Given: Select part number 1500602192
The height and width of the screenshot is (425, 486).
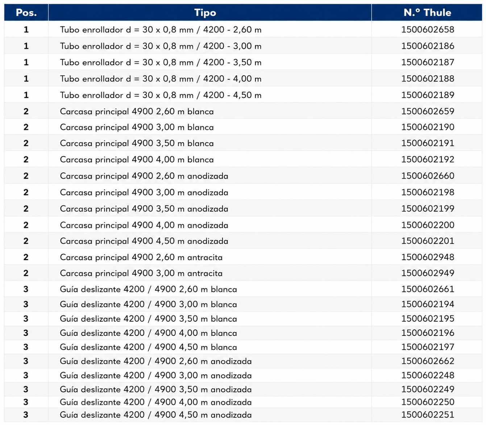Looking at the screenshot, I should coord(428,159).
